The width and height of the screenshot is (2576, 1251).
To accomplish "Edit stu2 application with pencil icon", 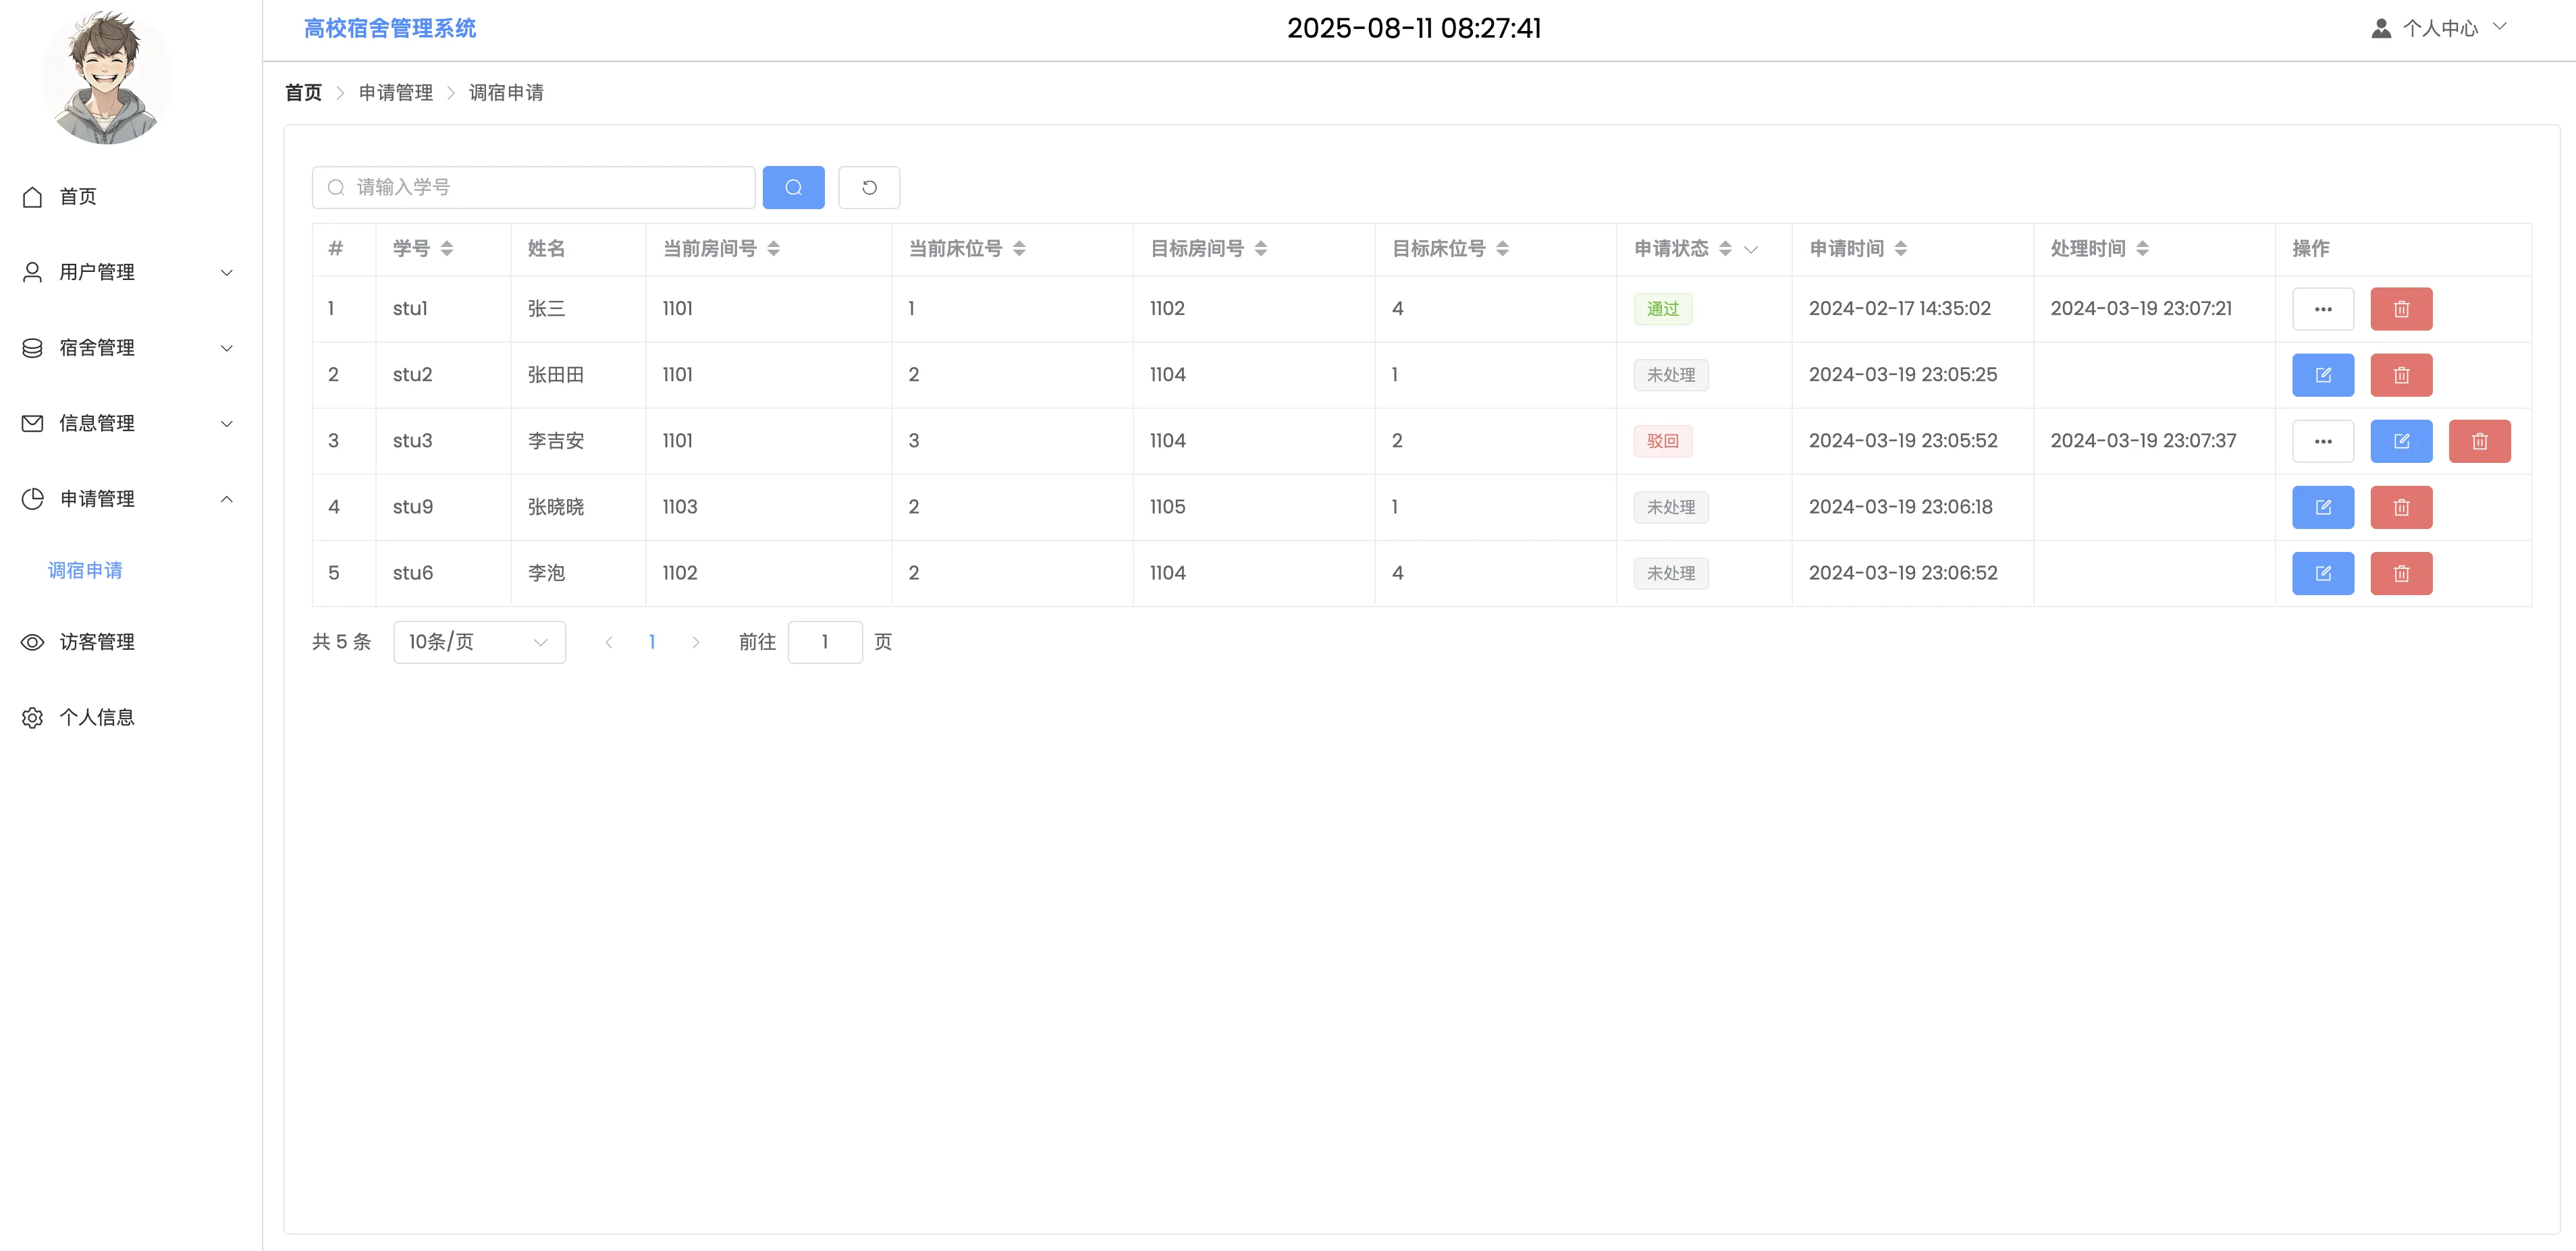I will tap(2322, 374).
